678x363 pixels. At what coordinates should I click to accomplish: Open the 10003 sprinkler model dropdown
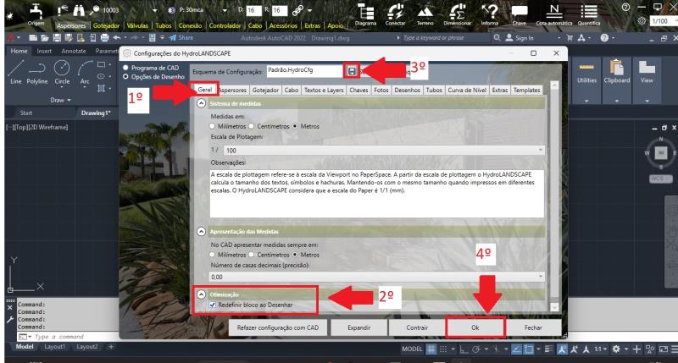tap(155, 10)
